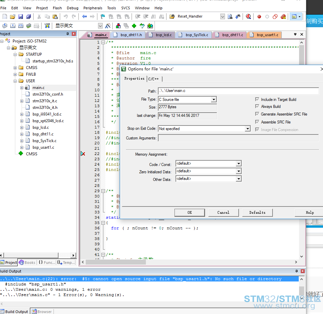Toggle Generate Assembler SRC File checkbox

coord(257,114)
